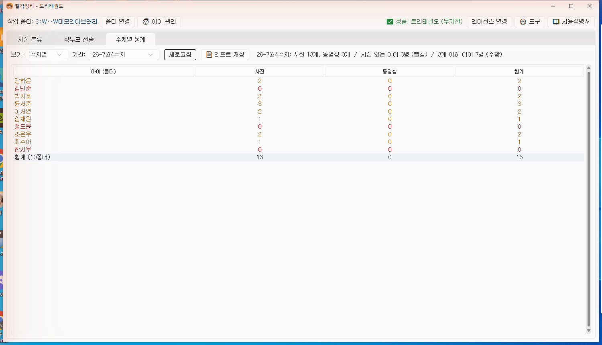Click the 찰칵정리 app icon in title bar
The image size is (602, 345).
[9, 6]
